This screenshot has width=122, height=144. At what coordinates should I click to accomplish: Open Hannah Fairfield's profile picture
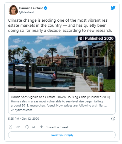pyautogui.click(x=13, y=10)
